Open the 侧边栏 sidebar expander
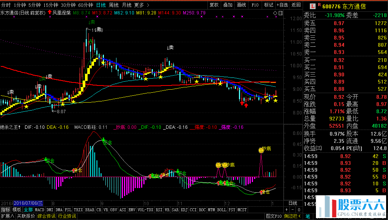388x220 pixels. tap(290, 216)
